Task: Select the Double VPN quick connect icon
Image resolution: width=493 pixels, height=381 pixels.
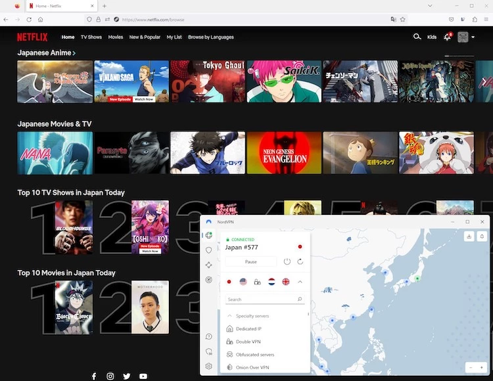Action: click(x=257, y=282)
